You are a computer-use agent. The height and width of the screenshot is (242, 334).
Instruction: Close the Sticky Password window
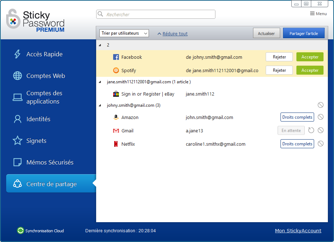pos(320,4)
